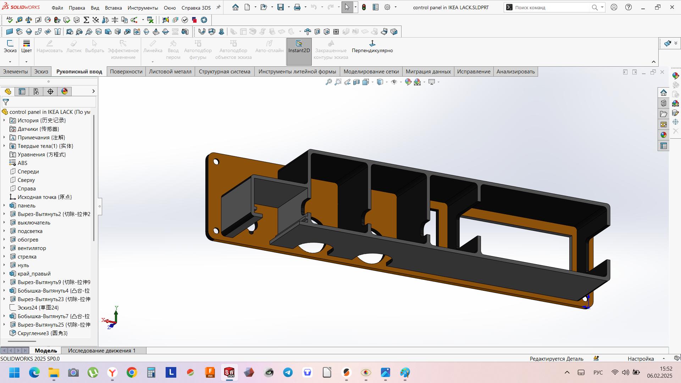Open the Appearances task pane tab
Viewport: 681px width, 383px height.
click(x=664, y=135)
